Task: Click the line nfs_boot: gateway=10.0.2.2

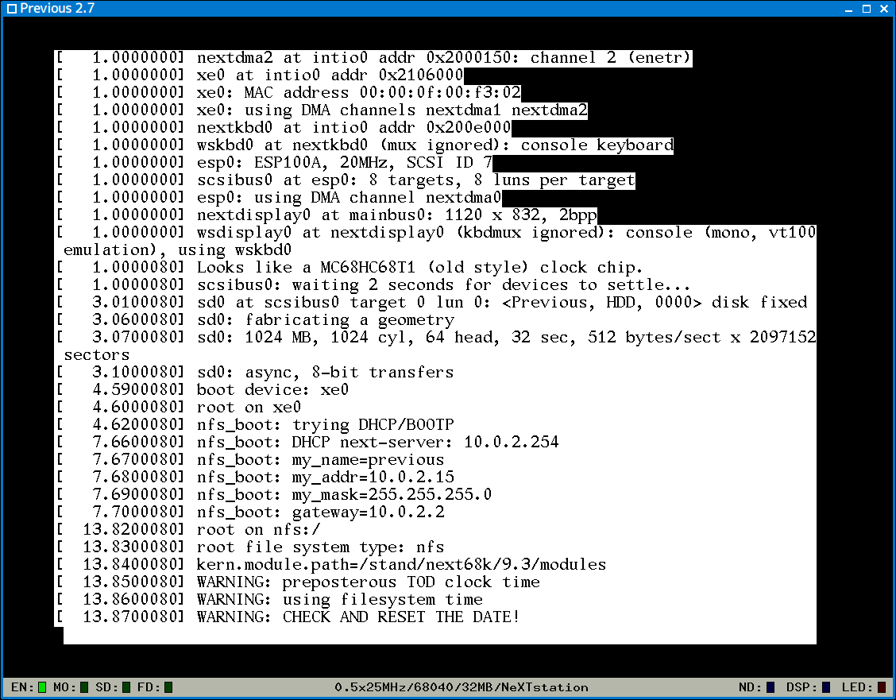Action: 249,512
